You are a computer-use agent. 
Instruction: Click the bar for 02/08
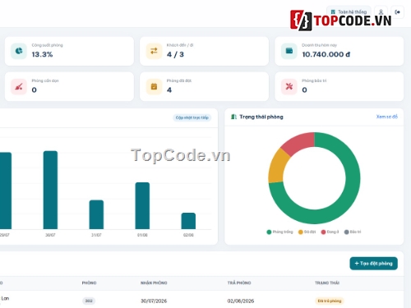click(188, 221)
